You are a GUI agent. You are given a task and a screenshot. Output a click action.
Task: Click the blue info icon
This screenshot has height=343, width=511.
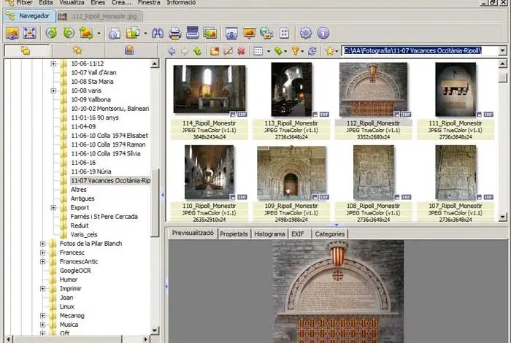323,33
